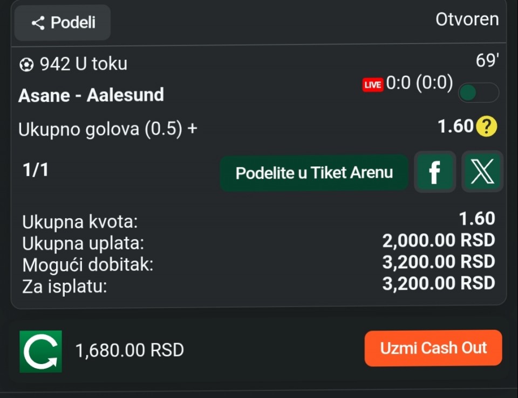The image size is (518, 398).
Task: Select the Ukupno golova (0.5) + bet
Action: [108, 129]
